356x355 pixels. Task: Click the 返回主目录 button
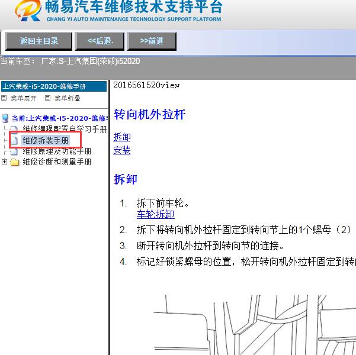click(x=39, y=41)
